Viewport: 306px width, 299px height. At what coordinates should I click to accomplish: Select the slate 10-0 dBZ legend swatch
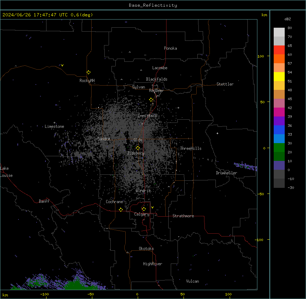point(279,165)
